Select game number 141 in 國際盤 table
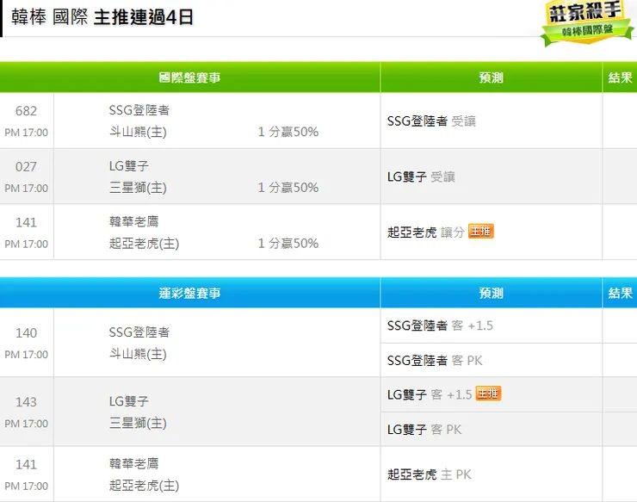The image size is (637, 502). coord(26,222)
